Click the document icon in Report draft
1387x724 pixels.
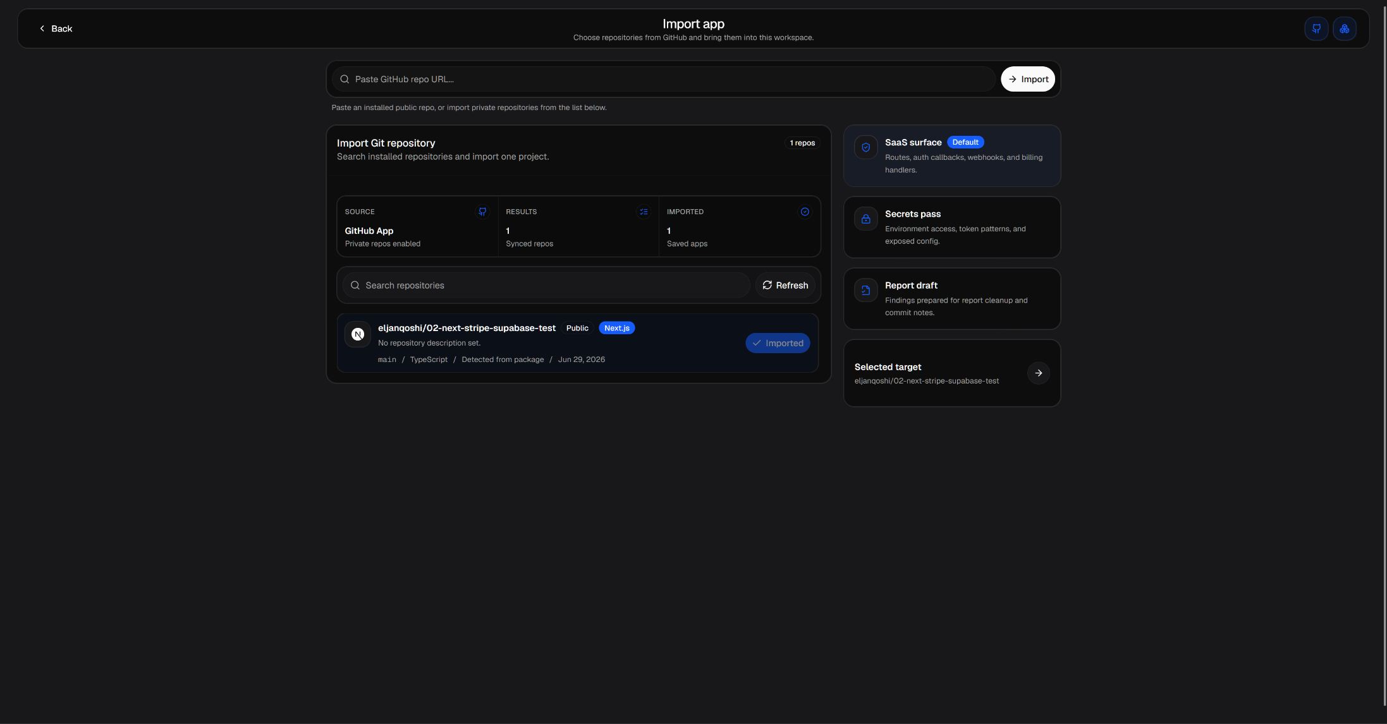point(866,290)
